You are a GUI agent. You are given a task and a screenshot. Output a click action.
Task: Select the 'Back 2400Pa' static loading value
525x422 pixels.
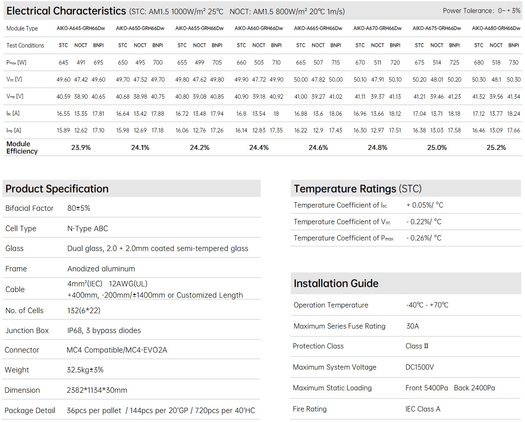475,388
